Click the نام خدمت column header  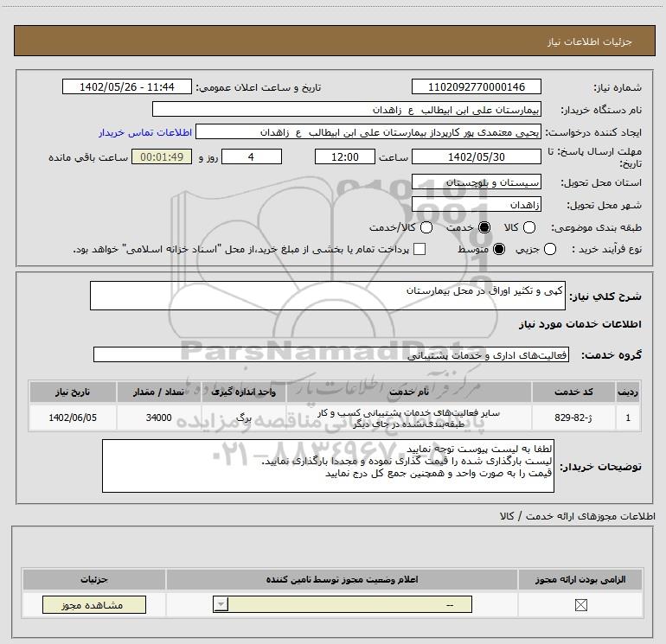[409, 392]
